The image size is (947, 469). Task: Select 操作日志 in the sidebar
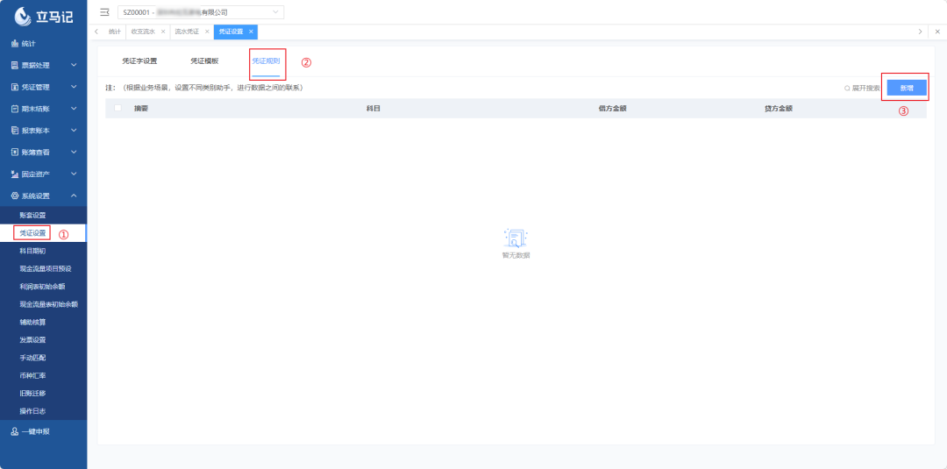32,410
